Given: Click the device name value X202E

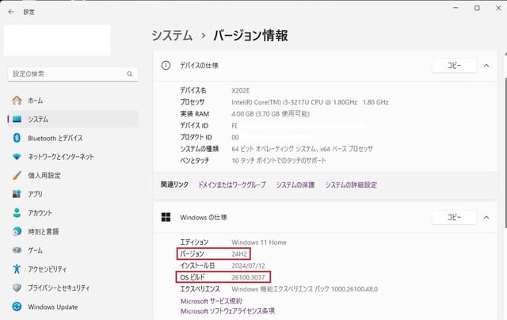Looking at the screenshot, I should [241, 90].
